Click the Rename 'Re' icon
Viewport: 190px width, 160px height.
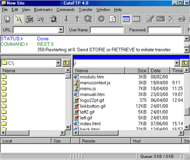click(x=160, y=19)
